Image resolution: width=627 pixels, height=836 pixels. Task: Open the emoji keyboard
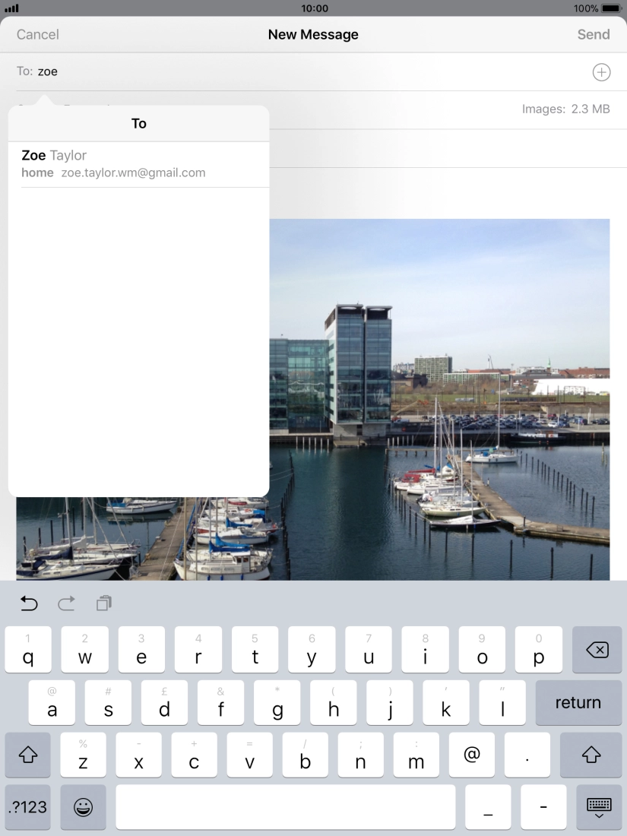tap(83, 807)
